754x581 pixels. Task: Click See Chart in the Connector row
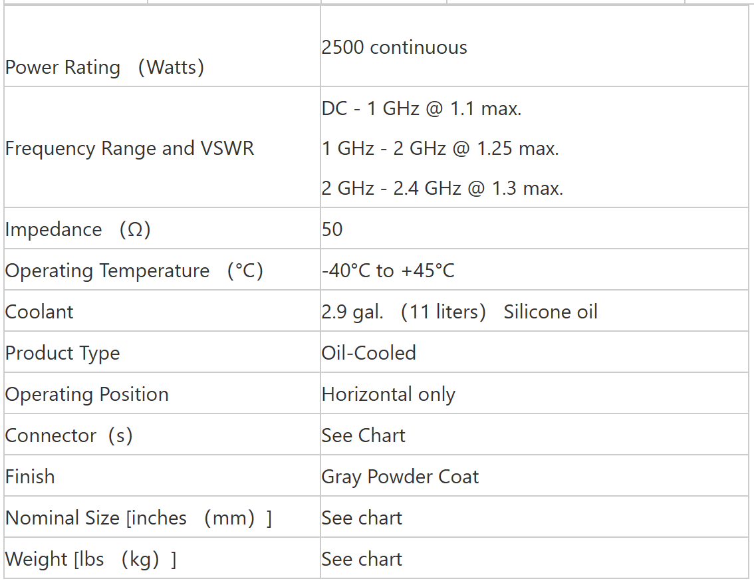[x=363, y=435]
